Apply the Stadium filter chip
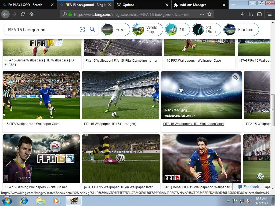The width and height of the screenshot is (275, 206). pos(241,30)
